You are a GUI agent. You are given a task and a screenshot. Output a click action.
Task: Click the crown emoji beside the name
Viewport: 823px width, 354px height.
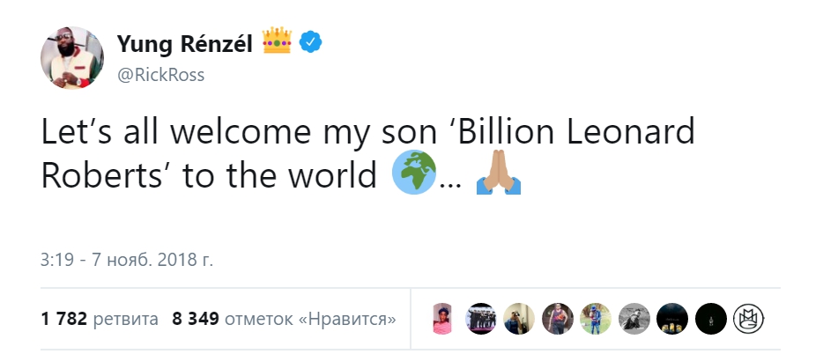click(276, 41)
